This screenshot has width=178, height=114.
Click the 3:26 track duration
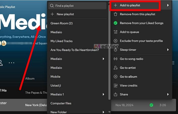pyautogui.click(x=163, y=105)
